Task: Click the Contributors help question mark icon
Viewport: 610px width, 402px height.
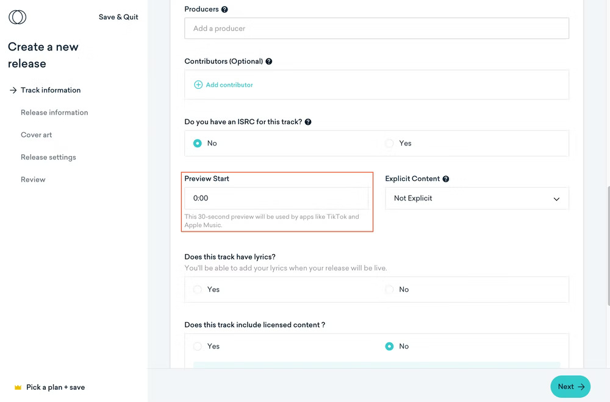Action: [269, 62]
